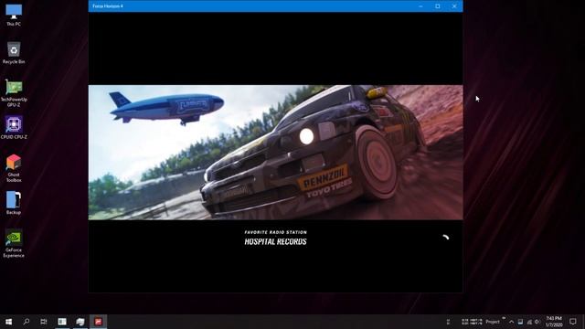
Task: Click the rally car loading image
Action: [275, 153]
